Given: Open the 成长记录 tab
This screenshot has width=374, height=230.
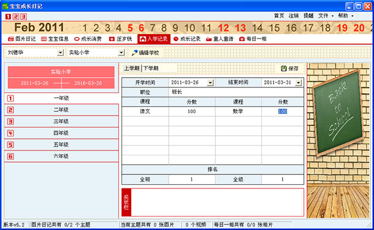Looking at the screenshot, I should tap(187, 39).
